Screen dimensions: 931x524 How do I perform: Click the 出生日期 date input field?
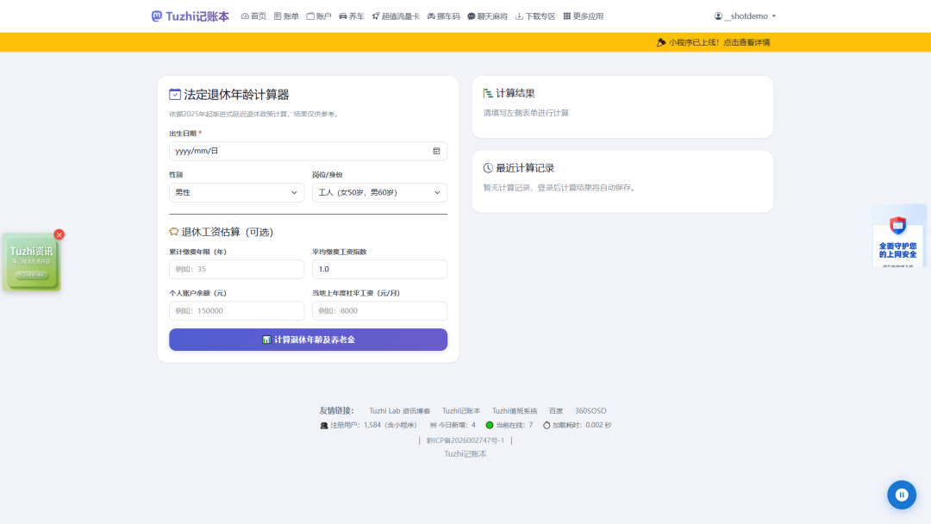click(x=308, y=151)
